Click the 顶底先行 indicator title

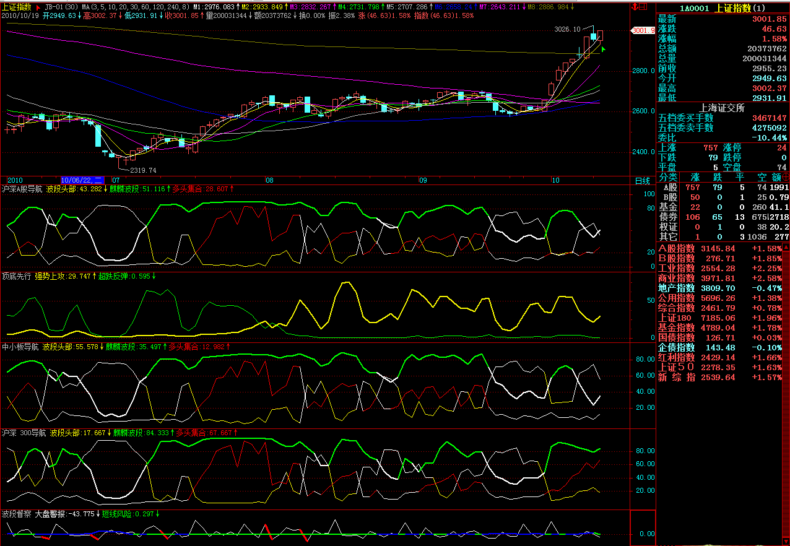(x=17, y=276)
